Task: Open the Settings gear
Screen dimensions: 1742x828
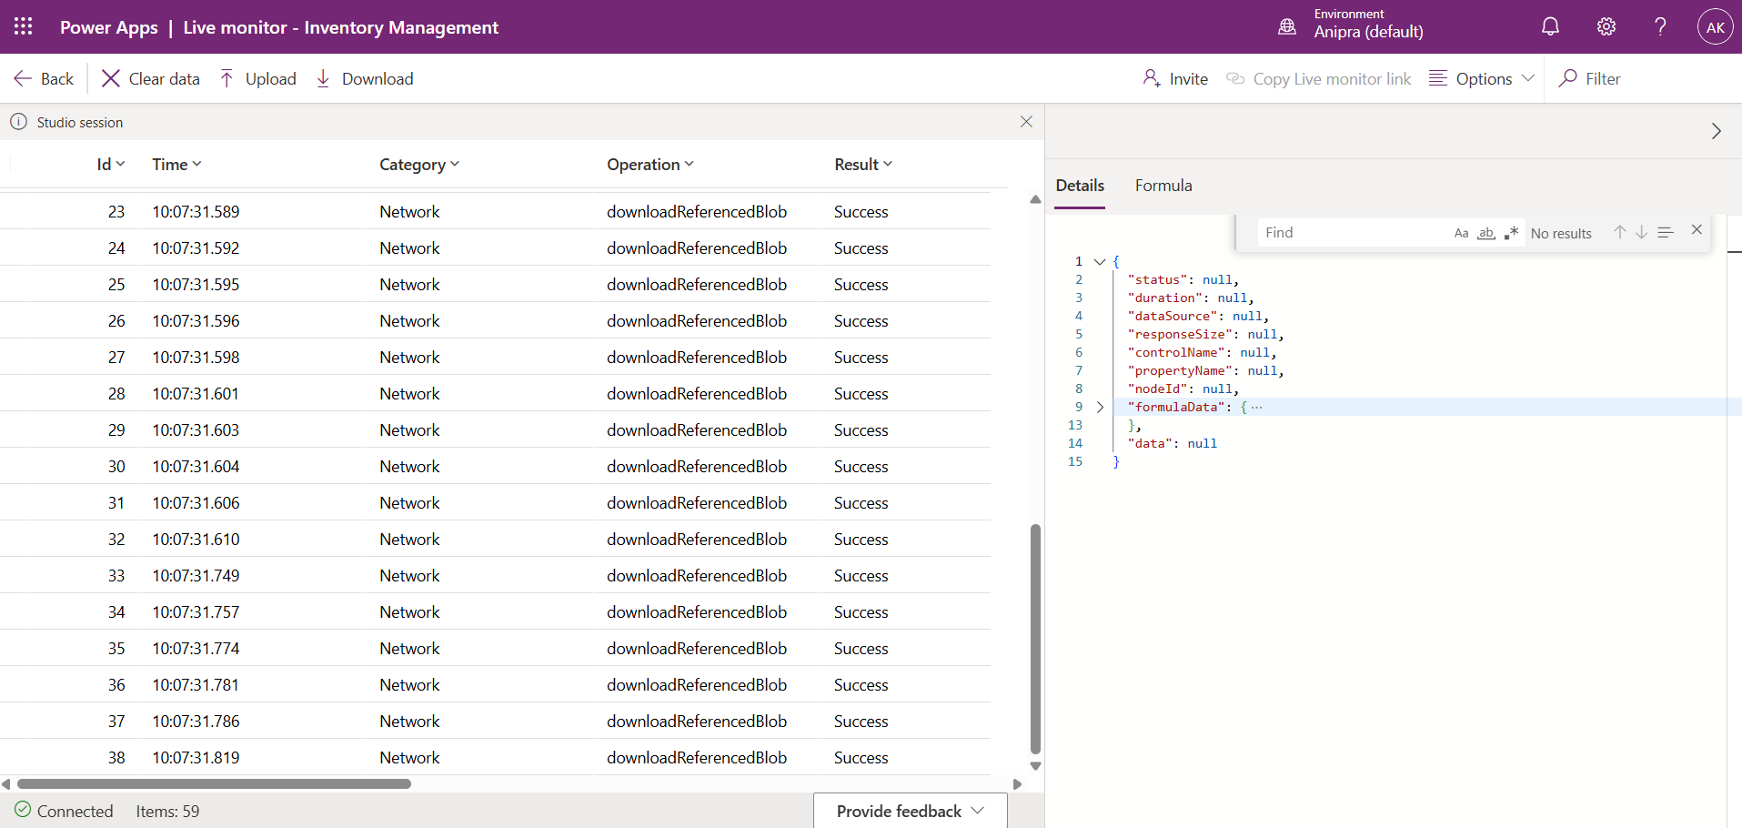Action: [1606, 26]
